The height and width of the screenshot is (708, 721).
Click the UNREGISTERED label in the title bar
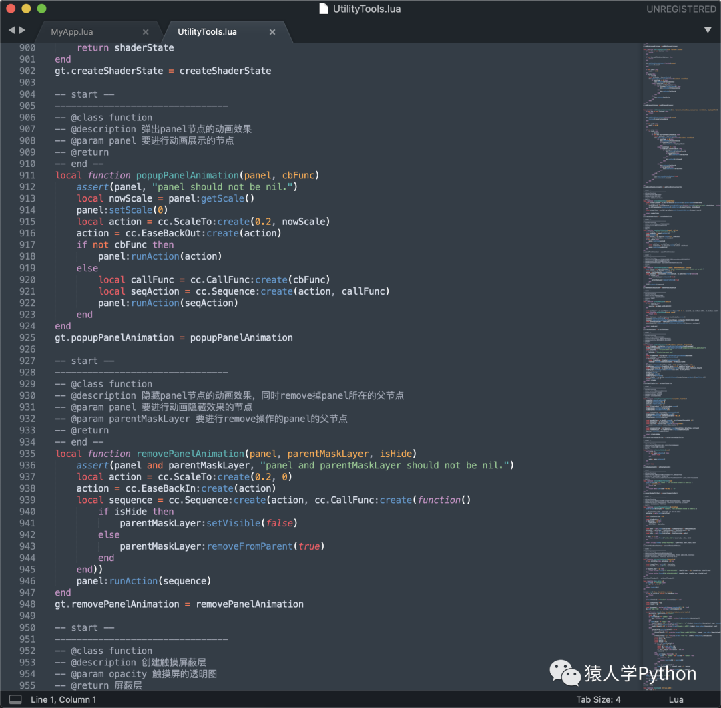point(681,9)
